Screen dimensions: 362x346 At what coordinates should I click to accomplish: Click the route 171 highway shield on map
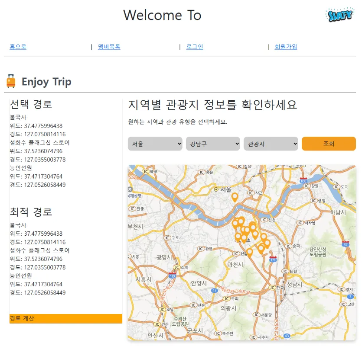(273, 259)
